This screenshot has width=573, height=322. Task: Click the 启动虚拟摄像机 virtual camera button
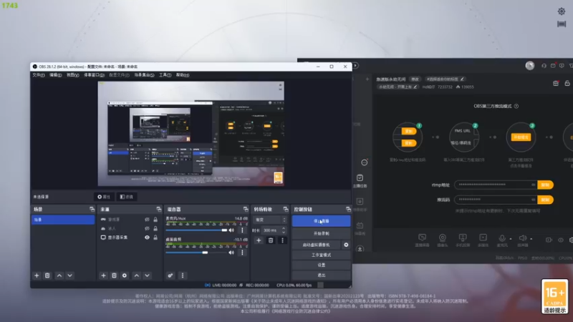(x=317, y=245)
